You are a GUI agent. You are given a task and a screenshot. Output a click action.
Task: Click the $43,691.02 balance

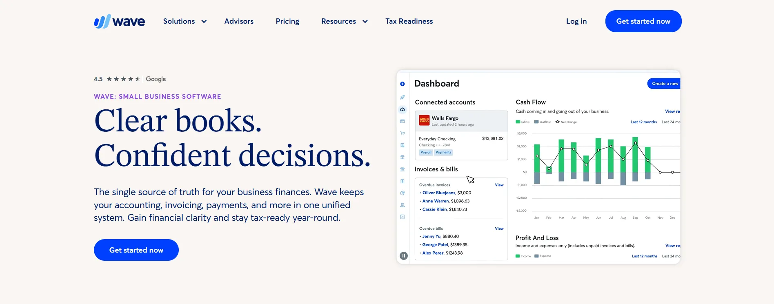(x=493, y=139)
